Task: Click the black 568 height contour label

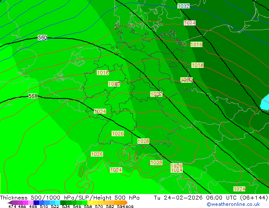Action: 33,96
